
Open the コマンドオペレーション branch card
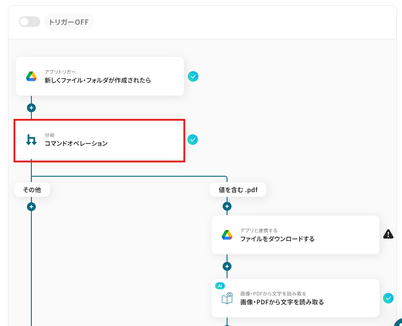[100, 140]
